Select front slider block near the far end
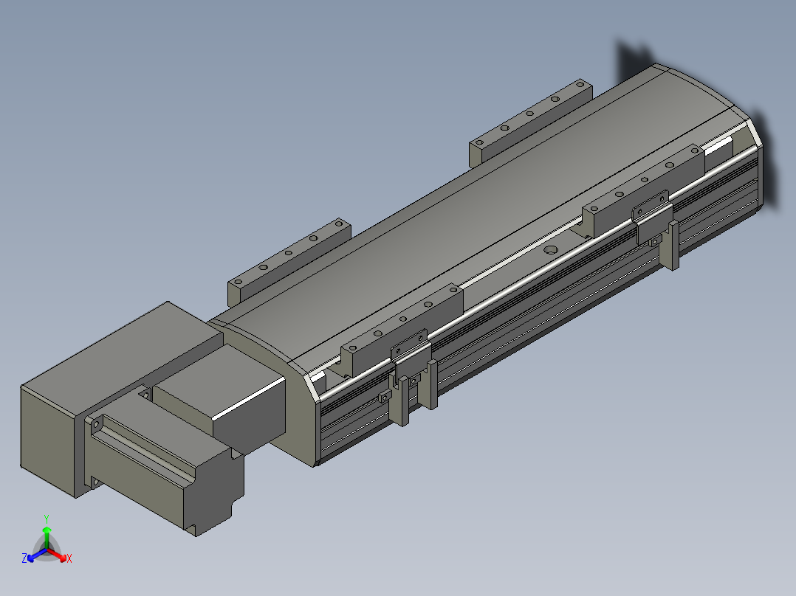This screenshot has width=796, height=596. click(x=644, y=190)
